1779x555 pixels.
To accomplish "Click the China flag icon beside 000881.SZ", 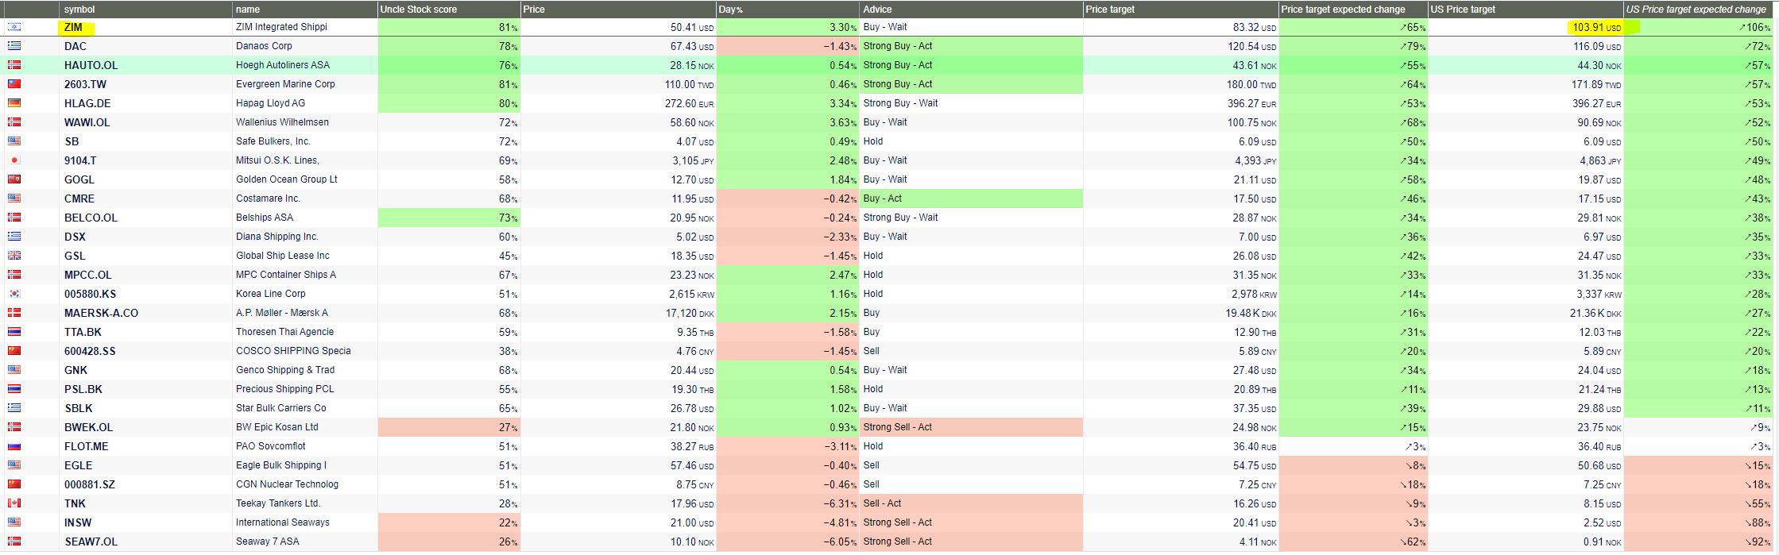I will tap(14, 484).
